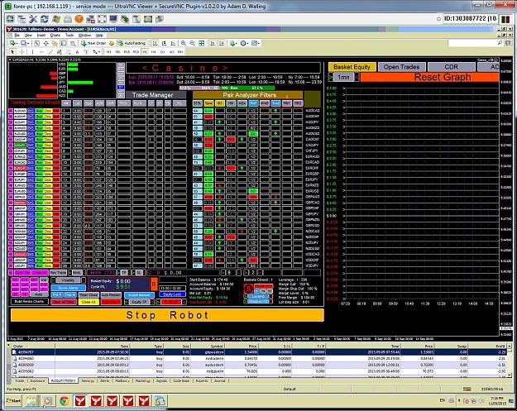
Task: Click the Auto Restart button
Action: pyautogui.click(x=111, y=295)
